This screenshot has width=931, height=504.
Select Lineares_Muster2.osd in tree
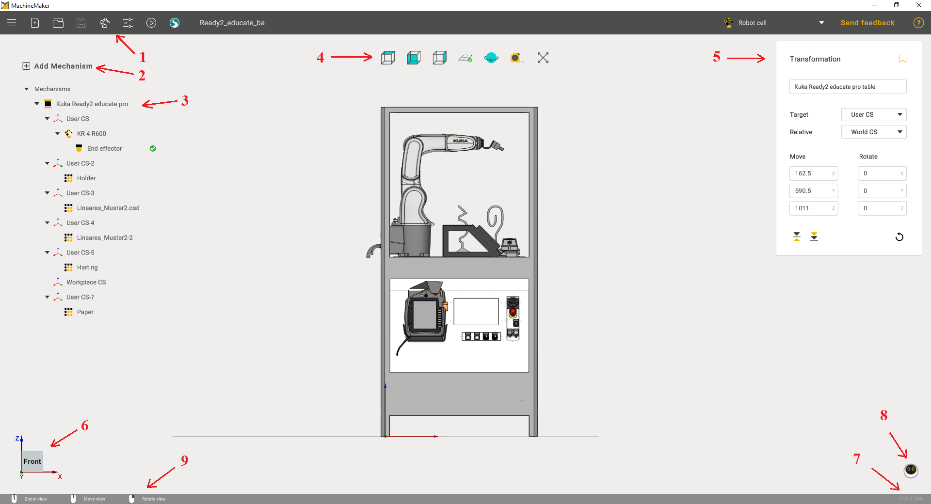click(108, 208)
